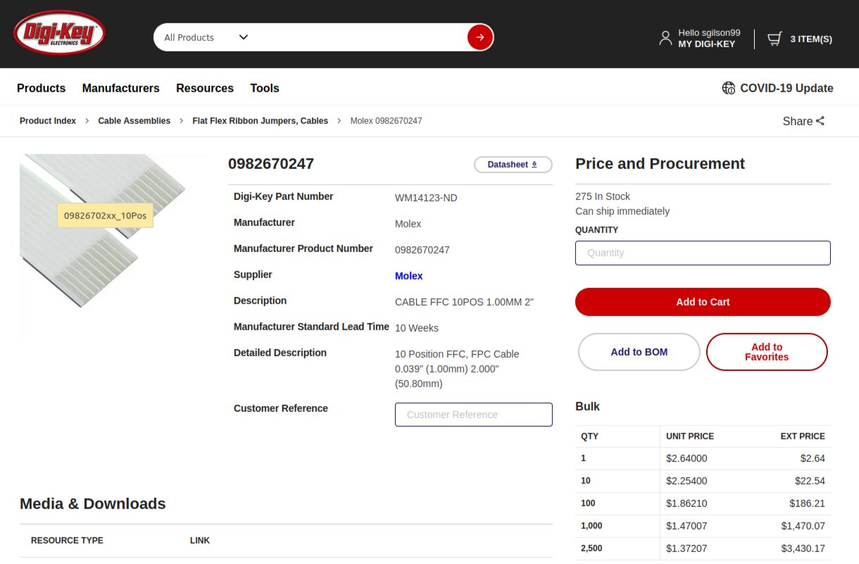Click the Datasheet download icon

(x=534, y=165)
